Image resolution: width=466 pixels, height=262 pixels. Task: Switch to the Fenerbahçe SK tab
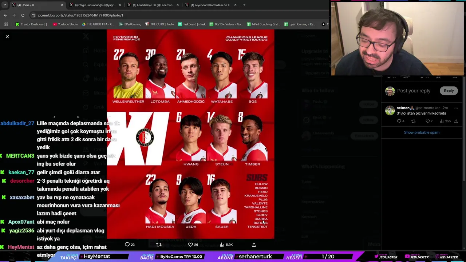pyautogui.click(x=152, y=5)
